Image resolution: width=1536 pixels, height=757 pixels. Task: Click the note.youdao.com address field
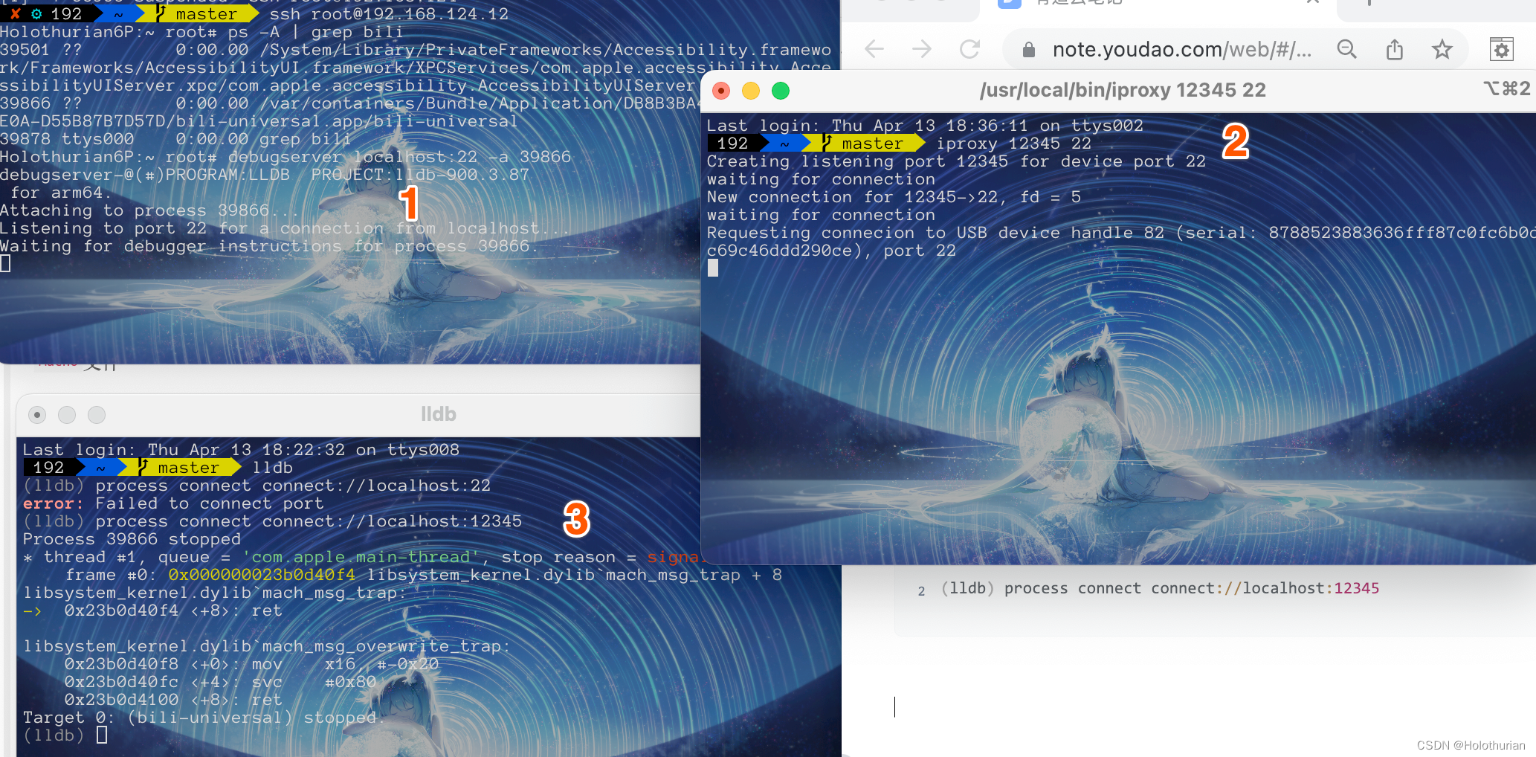tap(1182, 50)
